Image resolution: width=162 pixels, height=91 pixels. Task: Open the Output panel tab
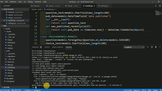point(47,47)
